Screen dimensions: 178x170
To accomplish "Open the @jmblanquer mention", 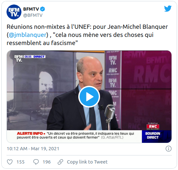I will click(28, 35).
